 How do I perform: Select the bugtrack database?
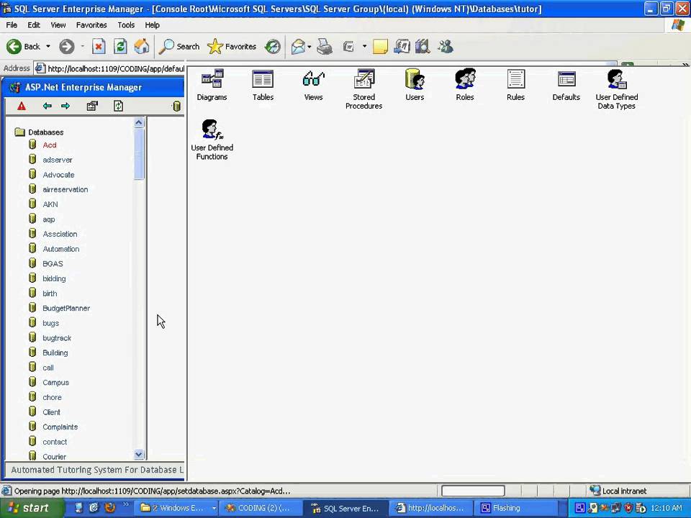tap(57, 338)
